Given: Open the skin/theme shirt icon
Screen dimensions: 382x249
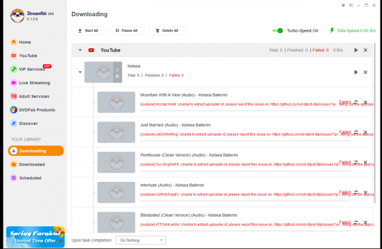Looking at the screenshot, I should [343, 6].
